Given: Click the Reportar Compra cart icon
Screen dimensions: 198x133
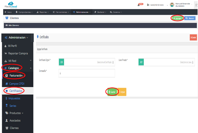Looking at the screenshot, I should point(6,54).
